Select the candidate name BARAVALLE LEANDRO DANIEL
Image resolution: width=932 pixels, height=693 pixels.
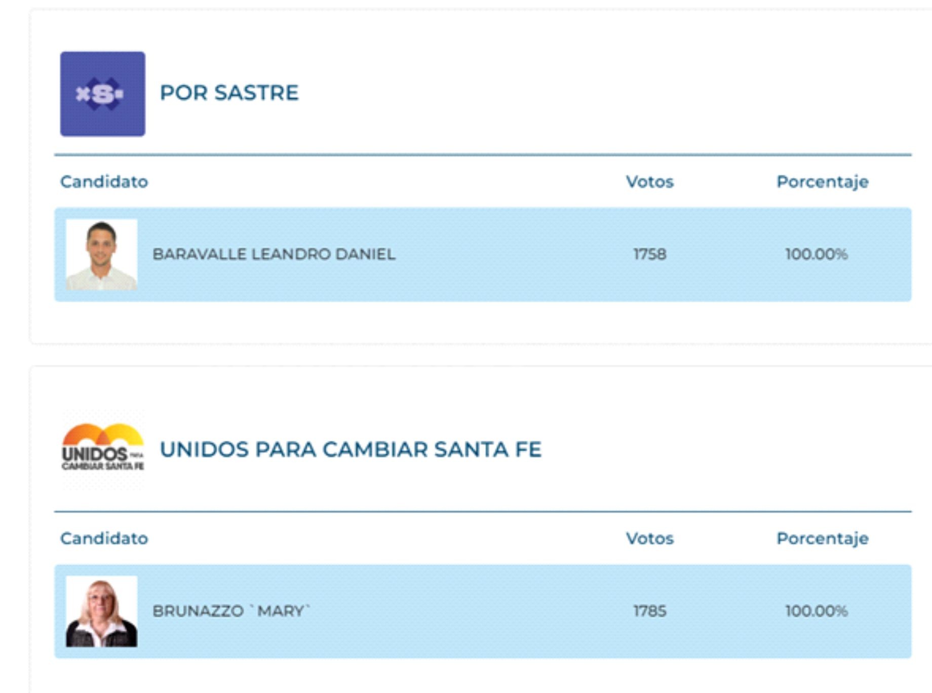point(274,254)
